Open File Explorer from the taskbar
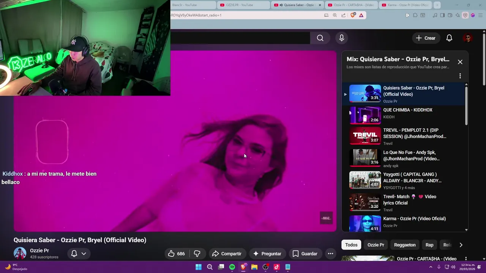 [x=254, y=267]
